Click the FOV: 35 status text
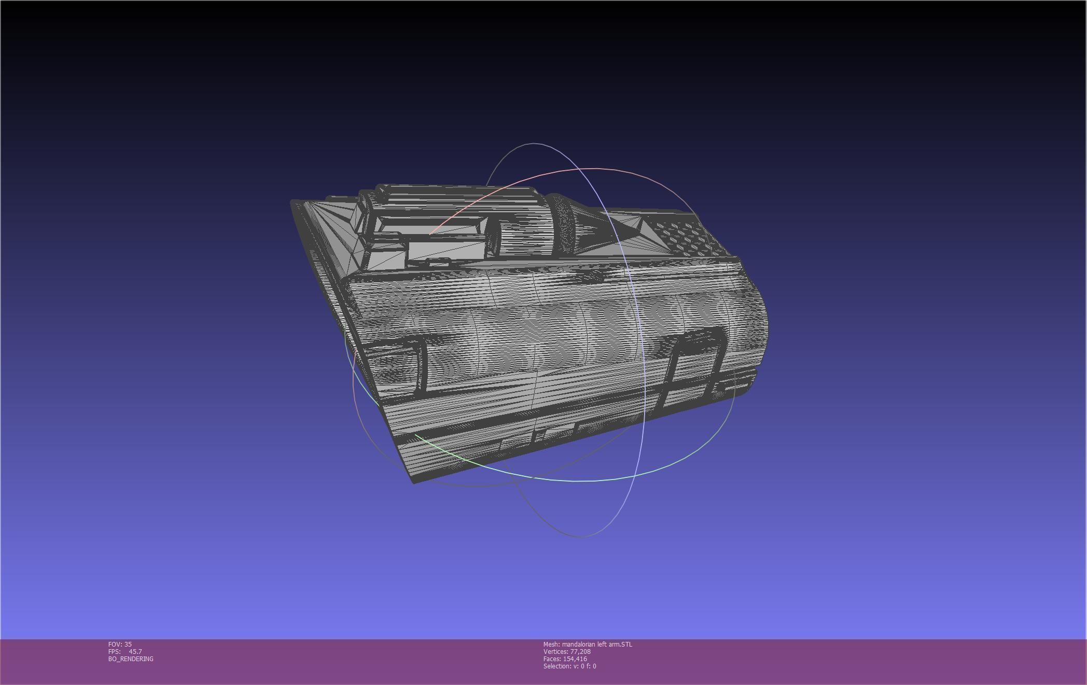This screenshot has width=1087, height=685. [x=120, y=644]
